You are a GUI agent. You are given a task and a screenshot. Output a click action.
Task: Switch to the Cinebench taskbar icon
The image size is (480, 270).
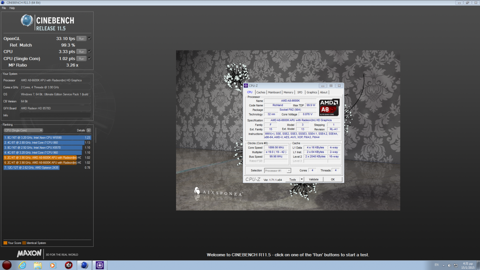[x=84, y=265]
